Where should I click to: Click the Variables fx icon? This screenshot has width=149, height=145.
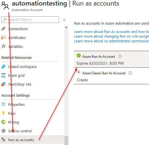pos(4,46)
